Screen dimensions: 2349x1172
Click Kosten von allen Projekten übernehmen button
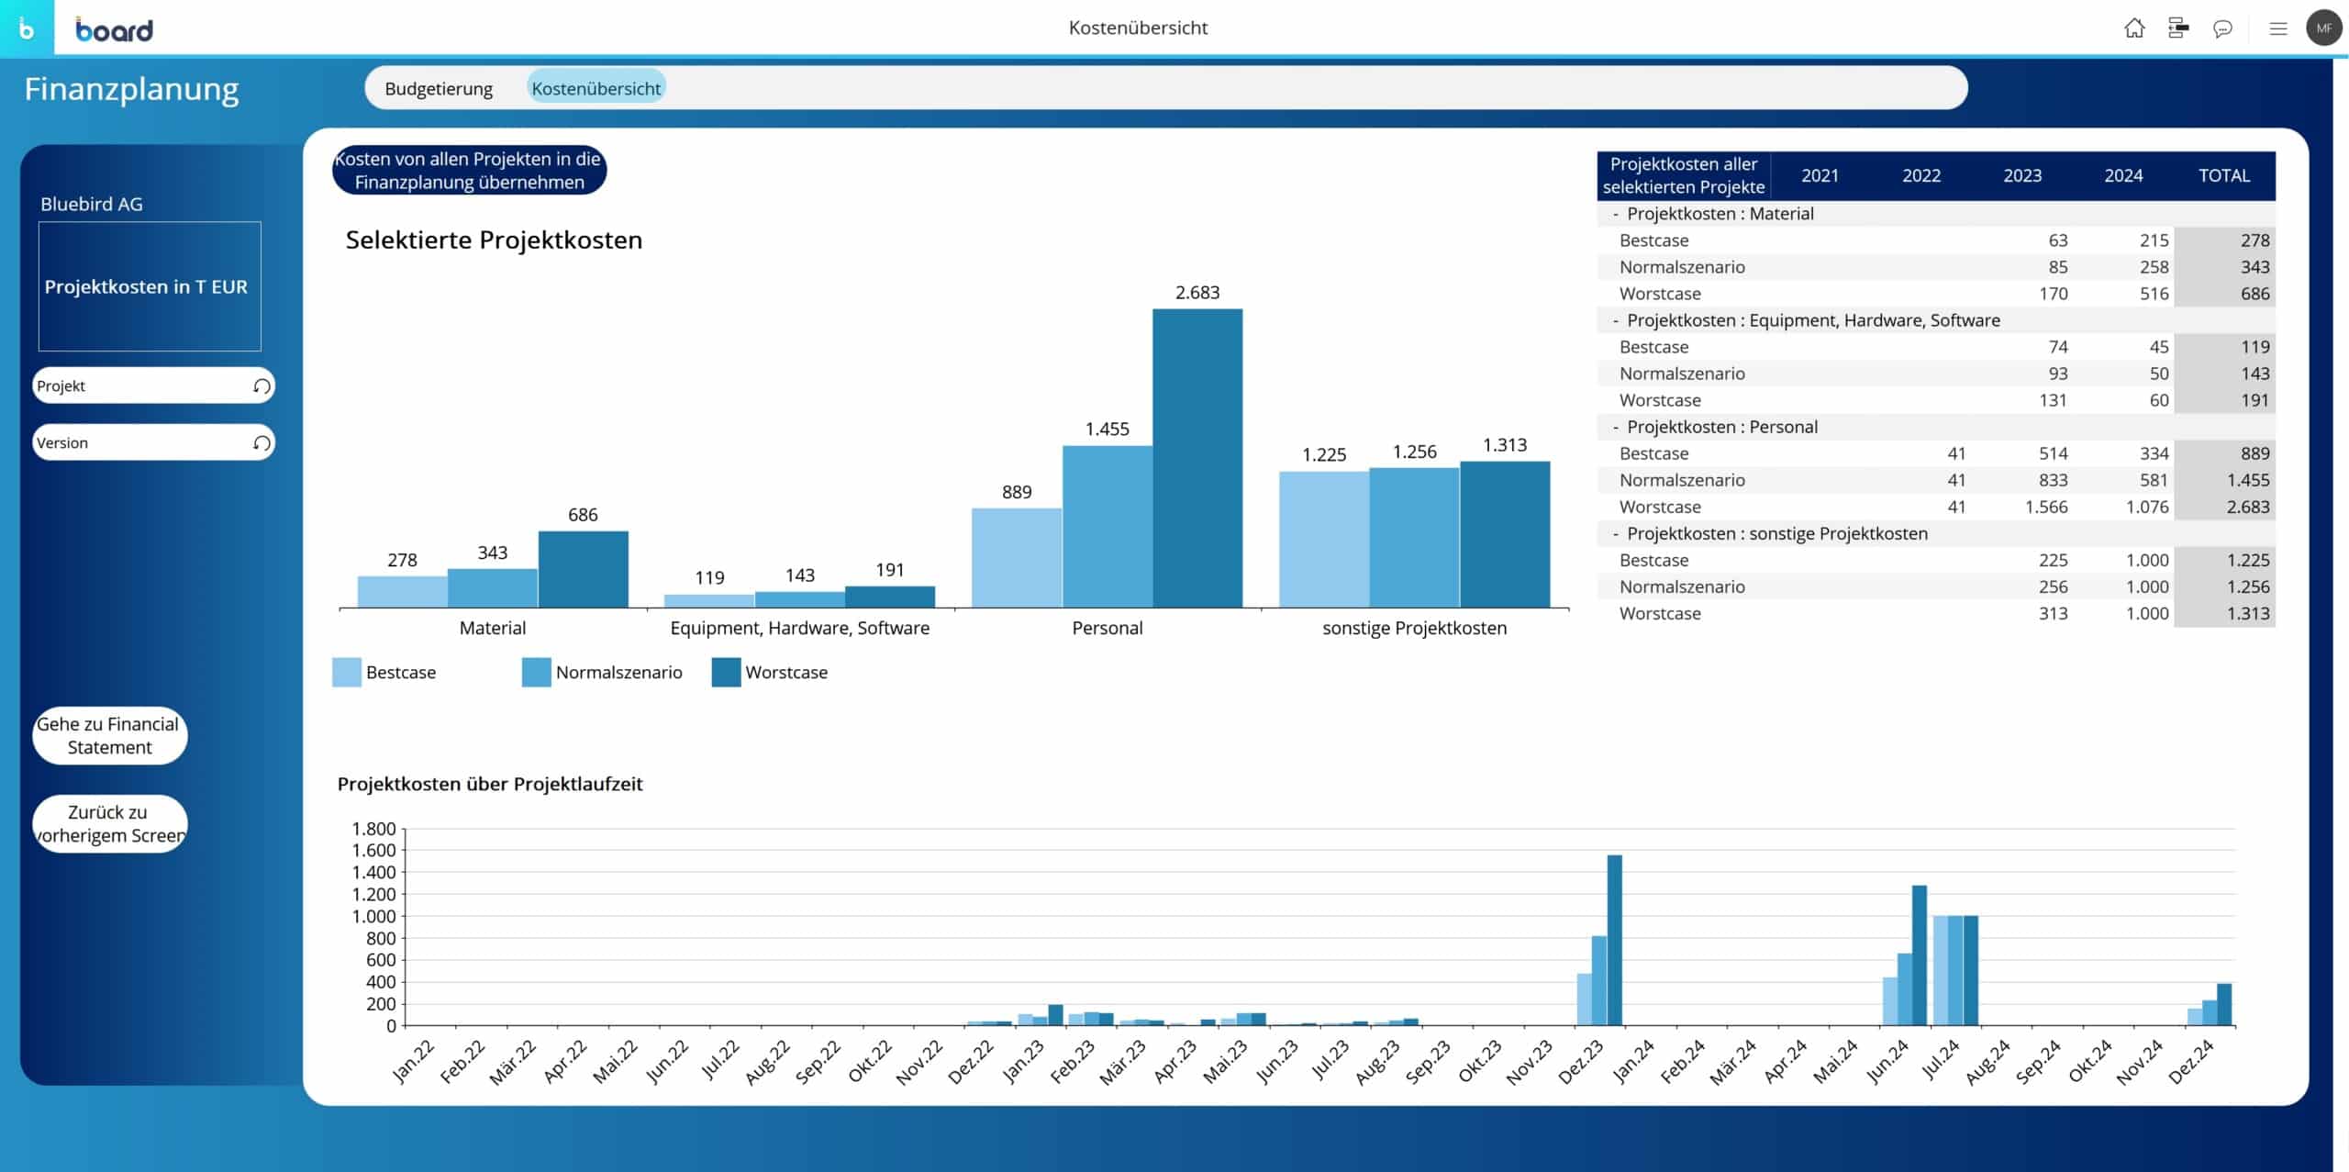tap(469, 171)
